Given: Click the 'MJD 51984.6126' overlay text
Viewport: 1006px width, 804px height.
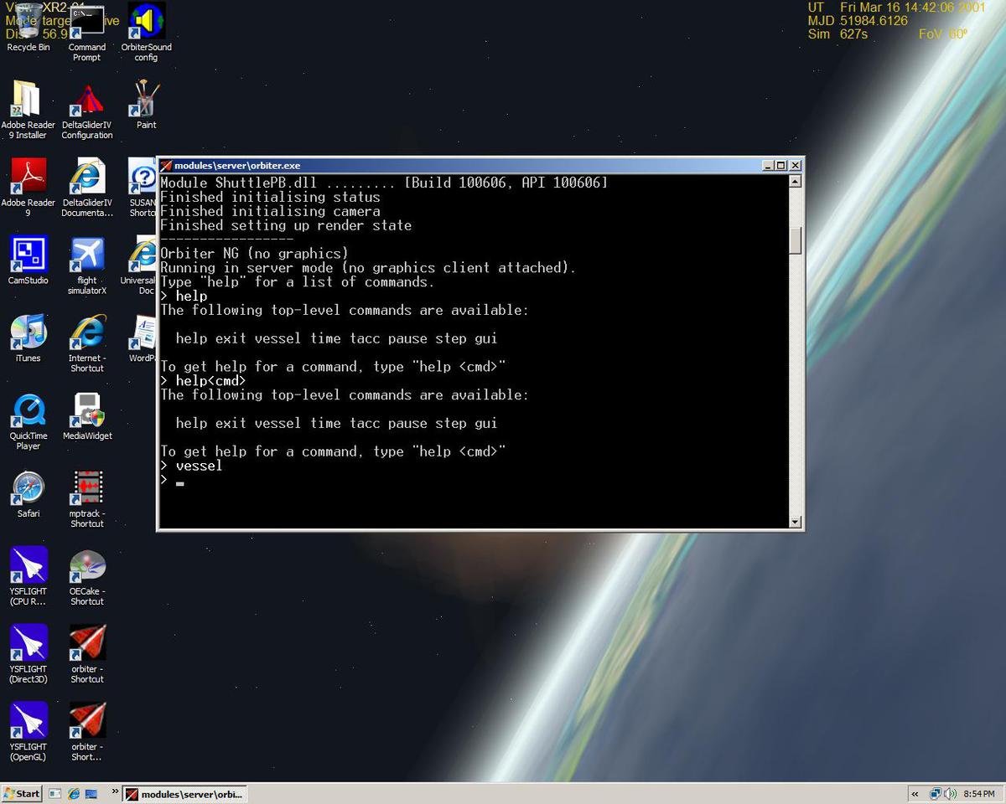Looking at the screenshot, I should point(858,21).
